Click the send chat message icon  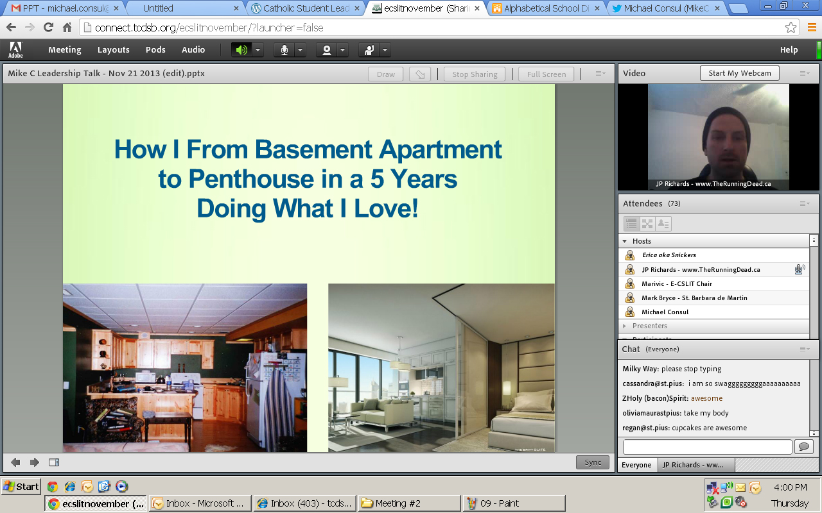pos(804,447)
